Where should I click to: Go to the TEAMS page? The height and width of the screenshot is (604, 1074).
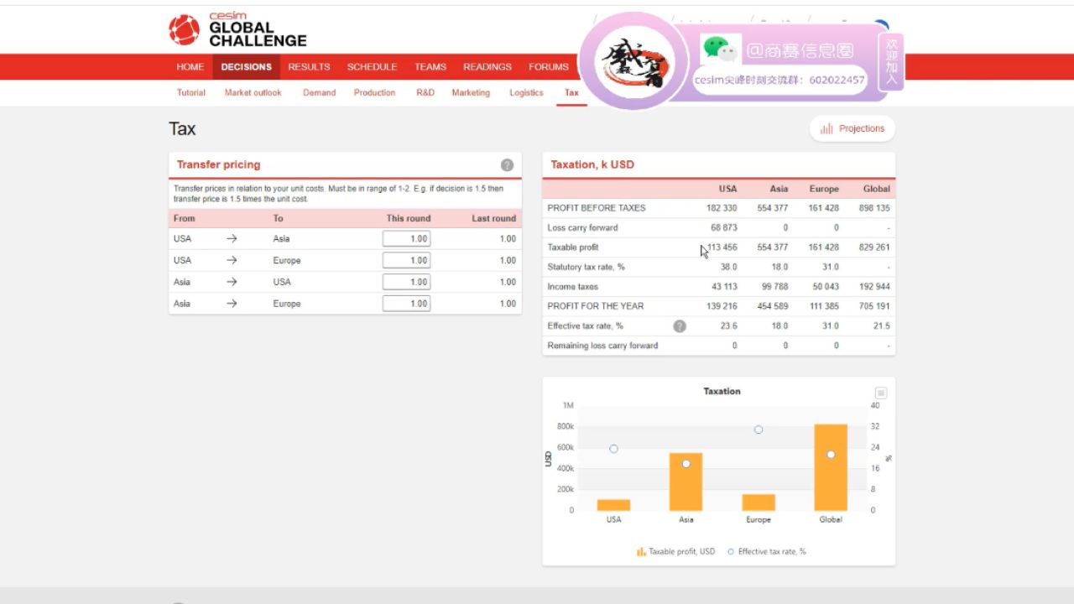[x=430, y=66]
